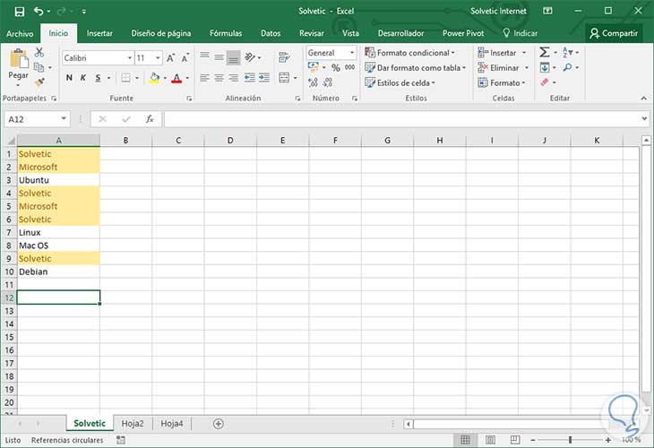Open Find and Select magnifier
This screenshot has width=654, height=448.
tap(567, 67)
